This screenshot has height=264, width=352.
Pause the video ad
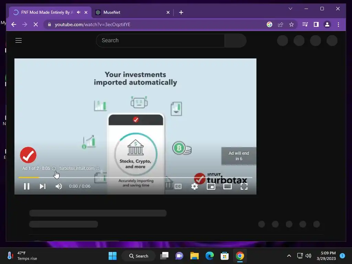[27, 186]
